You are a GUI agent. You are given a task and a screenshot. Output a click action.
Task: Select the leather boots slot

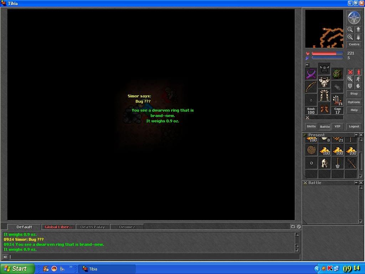(324, 108)
